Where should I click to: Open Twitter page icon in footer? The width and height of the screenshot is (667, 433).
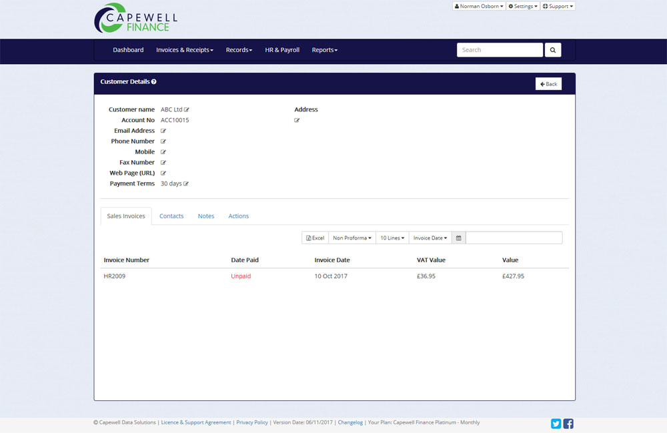tap(556, 424)
